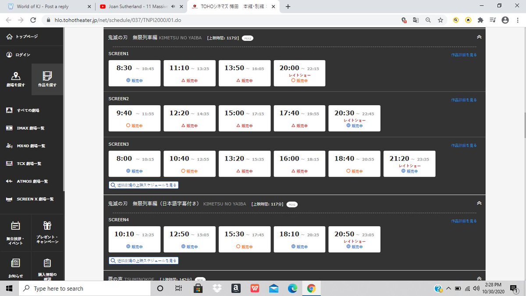
Task: Select the 21:20 late show on SCREEN3
Action: coord(409,164)
